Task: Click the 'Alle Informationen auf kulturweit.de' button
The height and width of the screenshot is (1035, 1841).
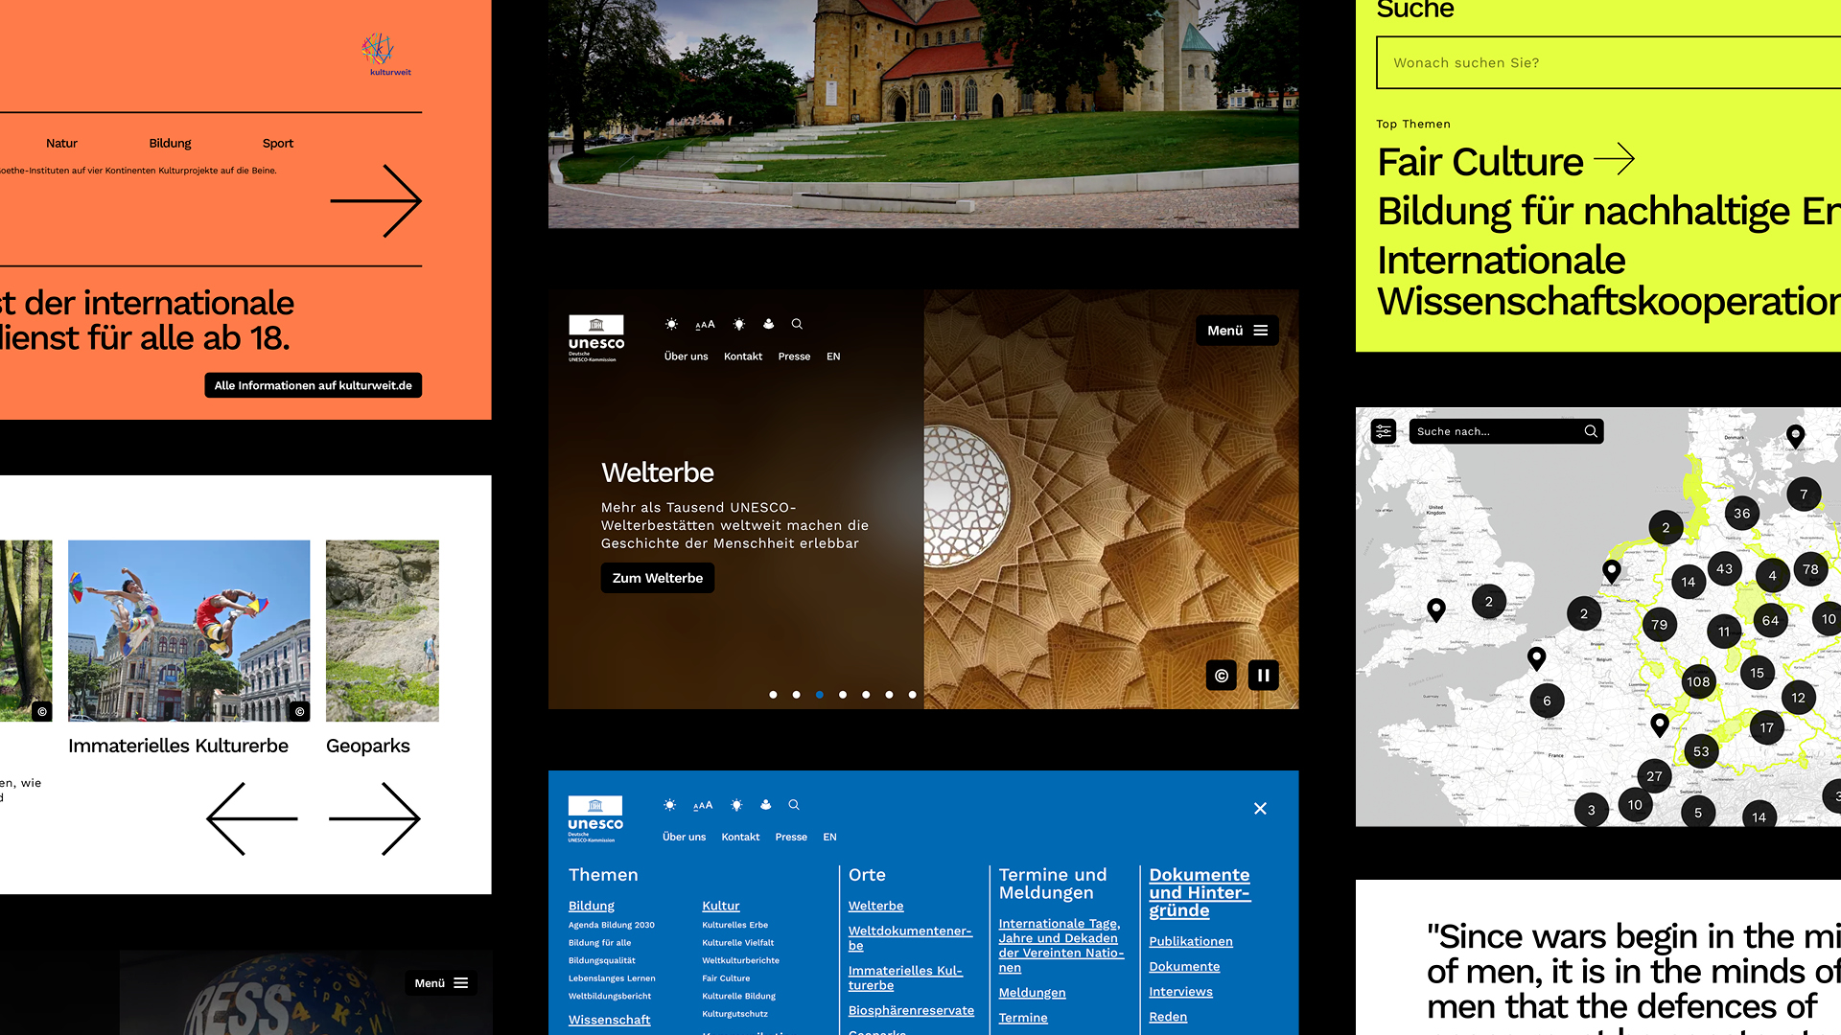Action: [313, 385]
